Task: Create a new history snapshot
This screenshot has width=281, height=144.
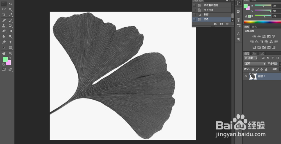Action: click(221, 24)
